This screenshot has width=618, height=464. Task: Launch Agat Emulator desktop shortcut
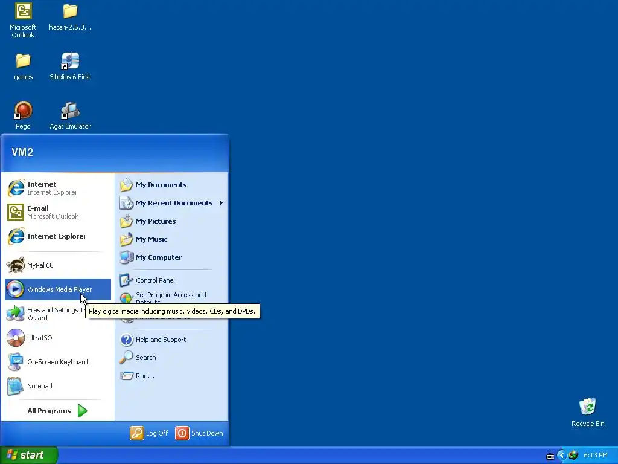pos(70,115)
